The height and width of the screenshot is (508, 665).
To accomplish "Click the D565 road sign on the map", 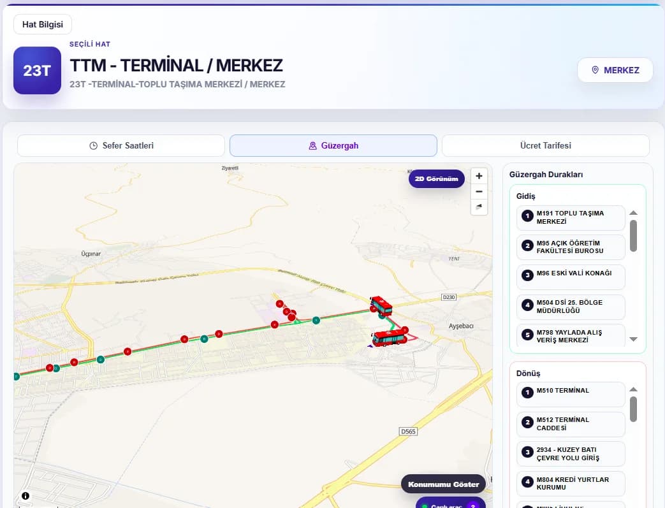I will [x=409, y=432].
